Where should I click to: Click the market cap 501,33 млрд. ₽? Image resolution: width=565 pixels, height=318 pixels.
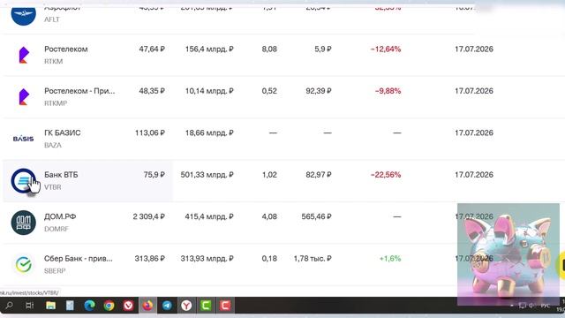point(207,175)
